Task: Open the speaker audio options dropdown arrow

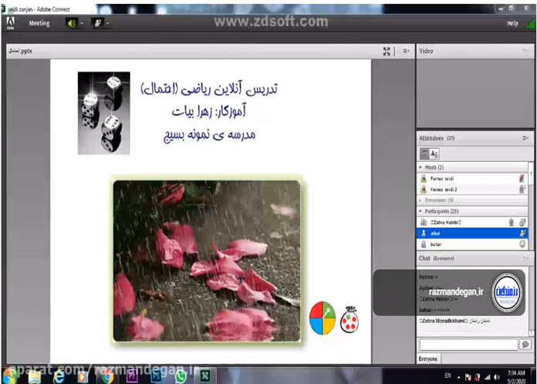Action: pos(82,23)
